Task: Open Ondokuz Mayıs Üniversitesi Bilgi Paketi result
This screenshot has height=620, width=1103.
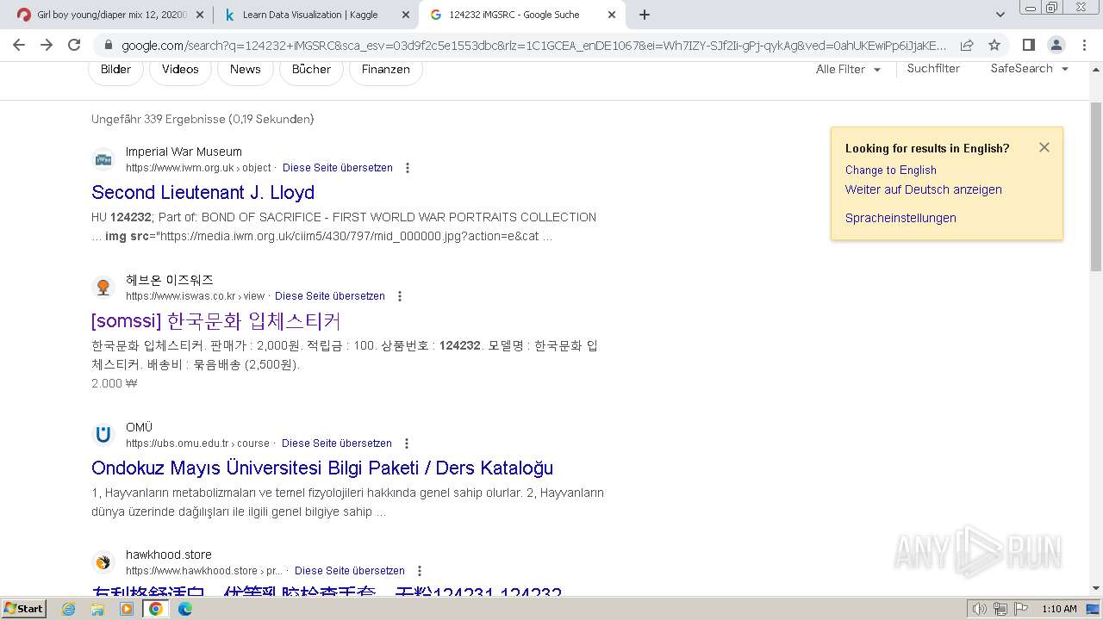Action: click(322, 468)
